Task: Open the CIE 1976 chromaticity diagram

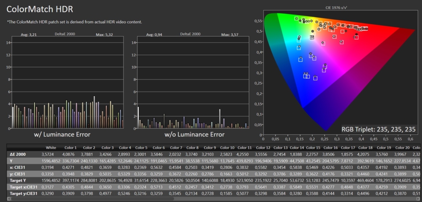Action: (x=340, y=72)
